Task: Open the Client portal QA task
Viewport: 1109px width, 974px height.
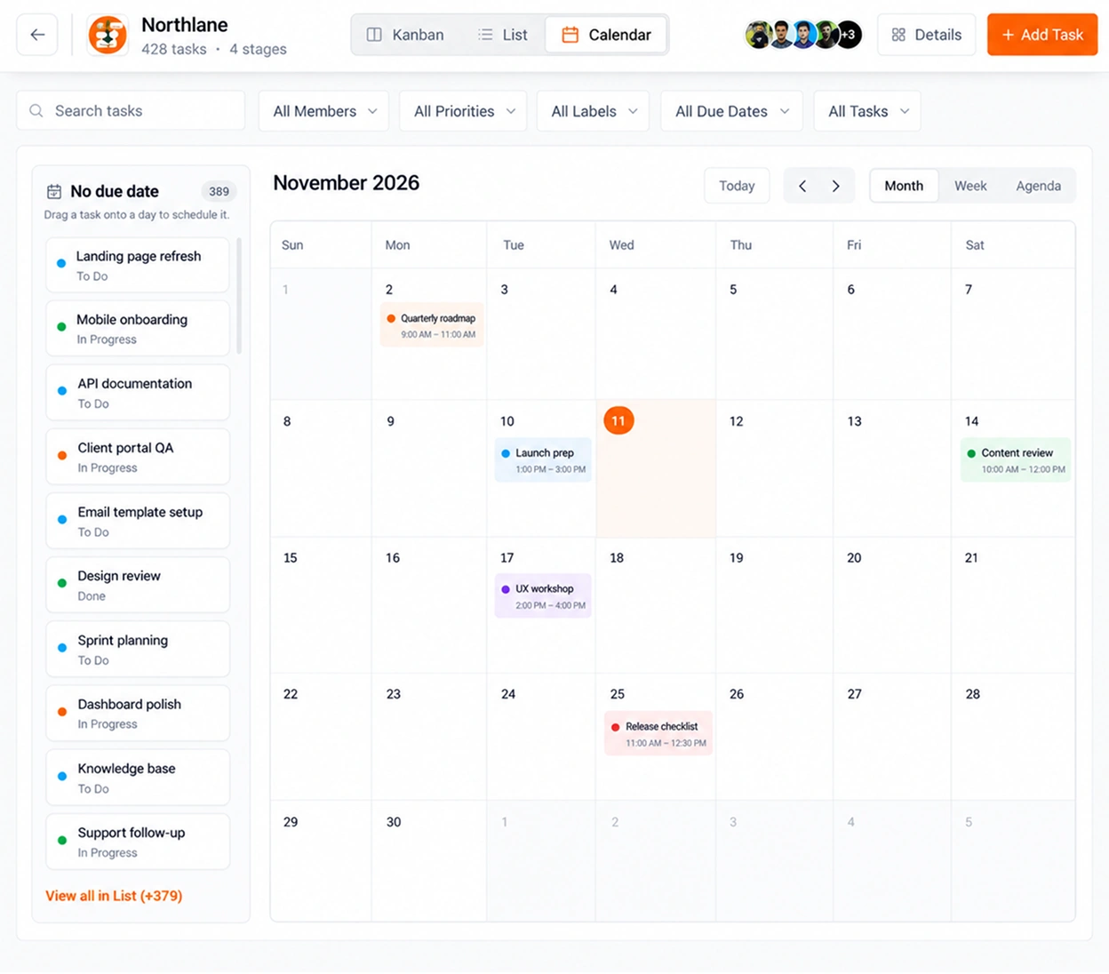Action: (138, 457)
